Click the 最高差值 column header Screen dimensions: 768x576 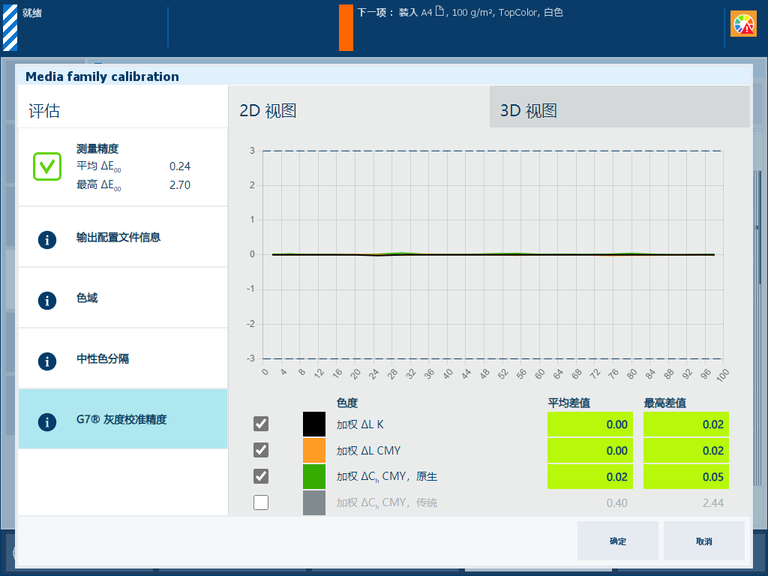(x=664, y=403)
